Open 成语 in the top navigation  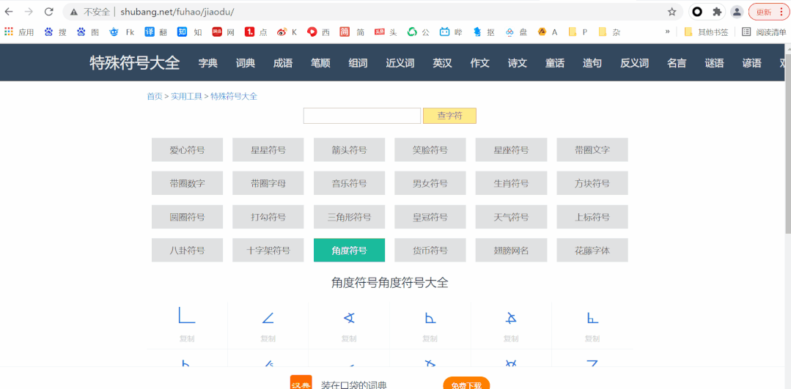[x=283, y=63]
